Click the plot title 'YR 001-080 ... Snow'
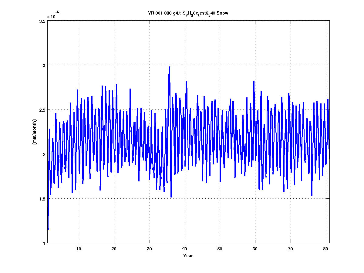The width and height of the screenshot is (364, 273). (188, 13)
